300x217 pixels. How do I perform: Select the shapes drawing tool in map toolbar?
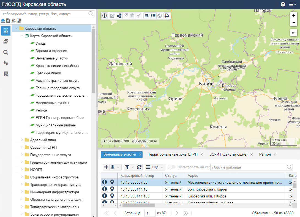(119, 16)
